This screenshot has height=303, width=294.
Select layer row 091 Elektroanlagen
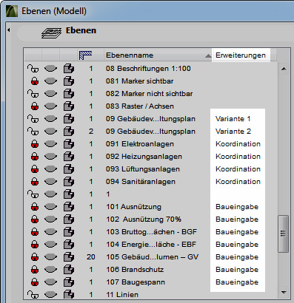pos(150,144)
